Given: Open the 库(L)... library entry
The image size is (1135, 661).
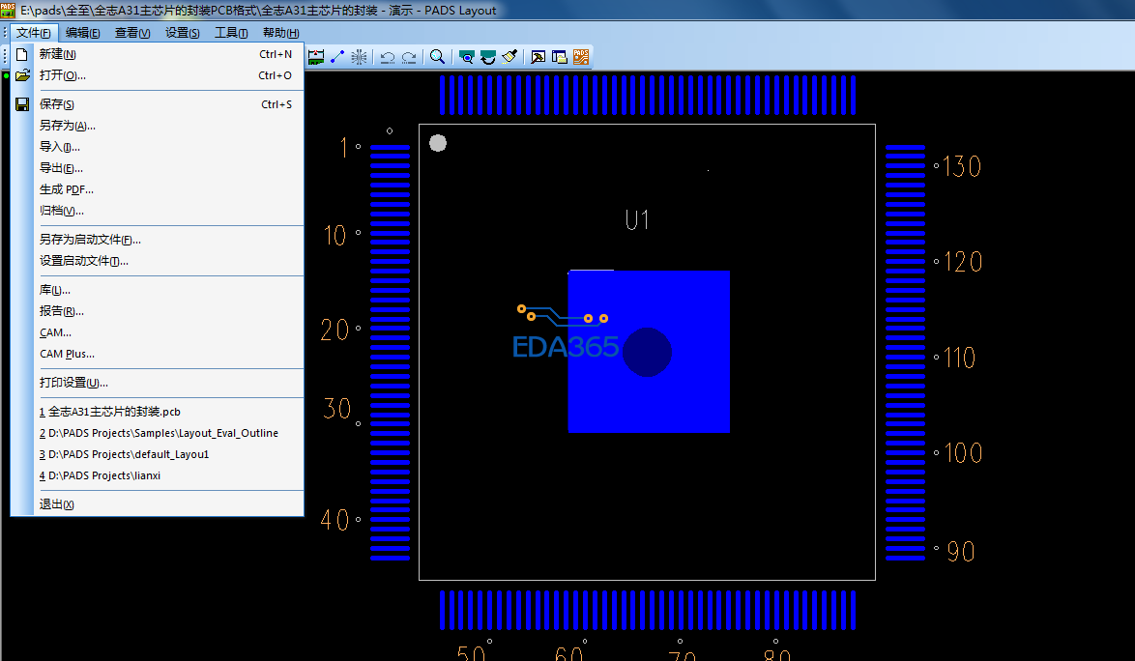Looking at the screenshot, I should [55, 290].
